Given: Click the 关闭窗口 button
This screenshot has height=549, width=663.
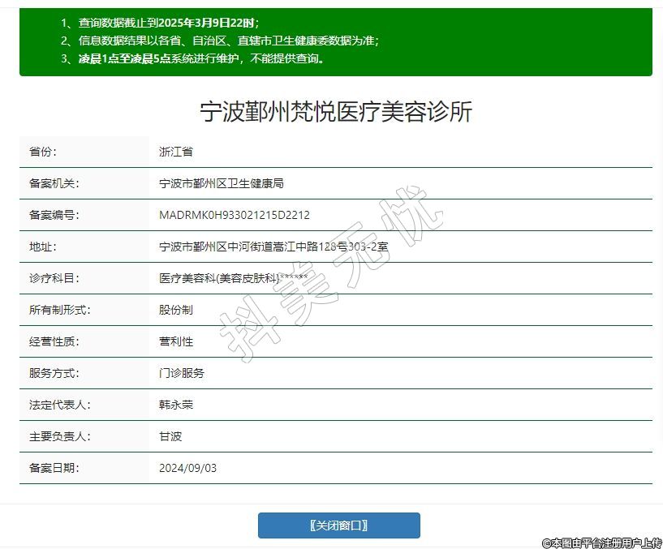Looking at the screenshot, I should (x=338, y=525).
